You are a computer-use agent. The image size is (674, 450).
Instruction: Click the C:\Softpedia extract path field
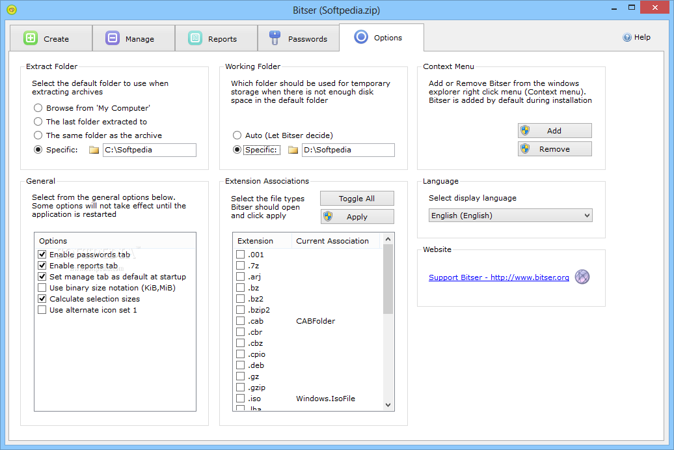149,150
